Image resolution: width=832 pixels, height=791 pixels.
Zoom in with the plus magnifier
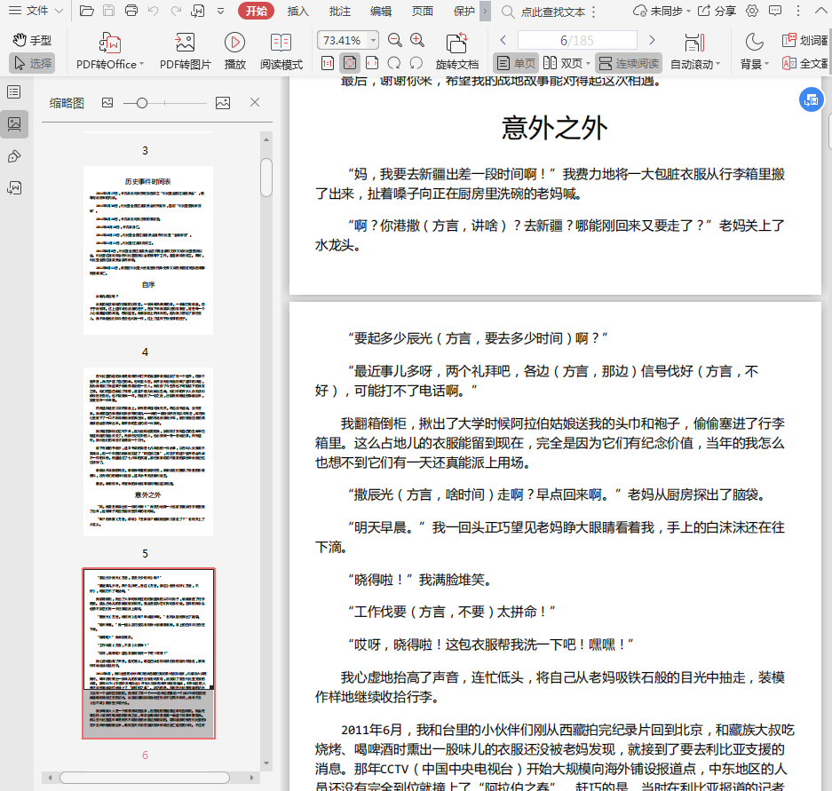pos(417,40)
